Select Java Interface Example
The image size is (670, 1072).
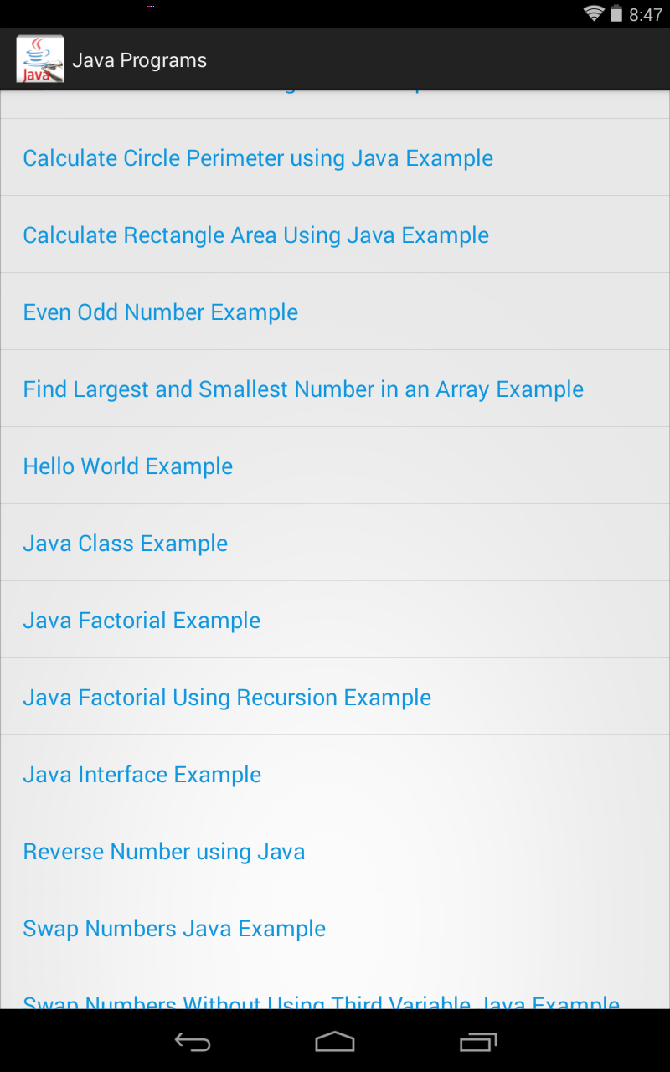point(142,774)
